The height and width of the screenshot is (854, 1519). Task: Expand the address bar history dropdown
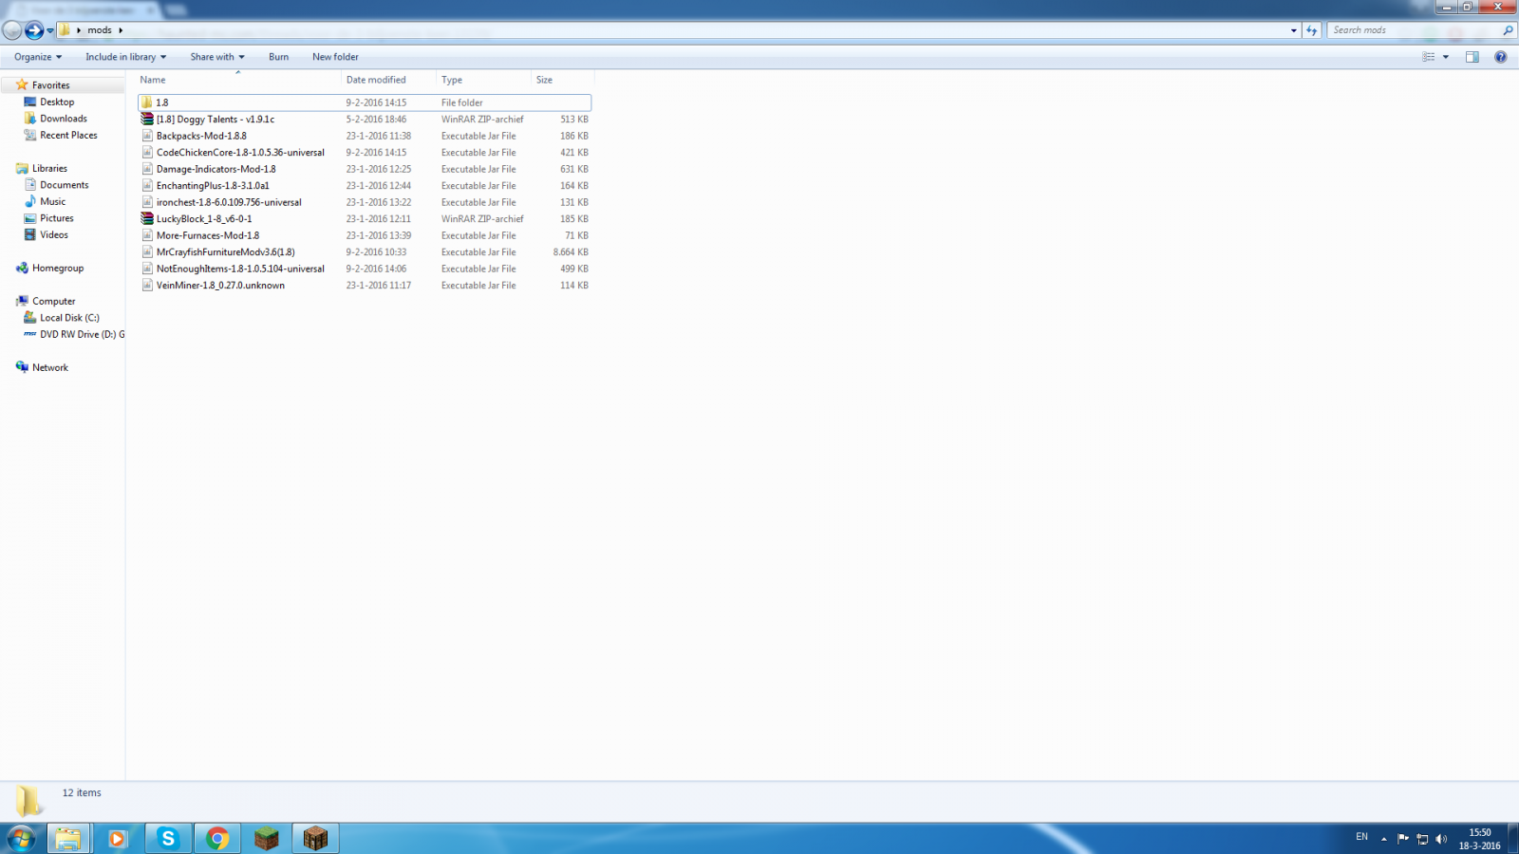1293,30
